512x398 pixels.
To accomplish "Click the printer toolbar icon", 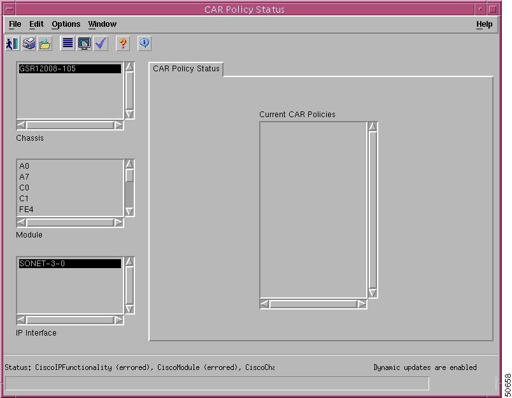I will tap(29, 43).
